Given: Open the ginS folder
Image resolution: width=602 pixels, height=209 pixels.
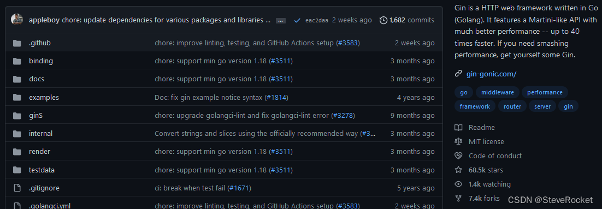Looking at the screenshot, I should 36,116.
